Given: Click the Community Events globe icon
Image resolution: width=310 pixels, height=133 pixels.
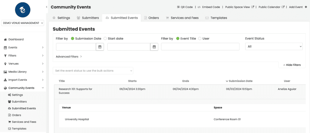Looking at the screenshot, I should click(5, 88).
